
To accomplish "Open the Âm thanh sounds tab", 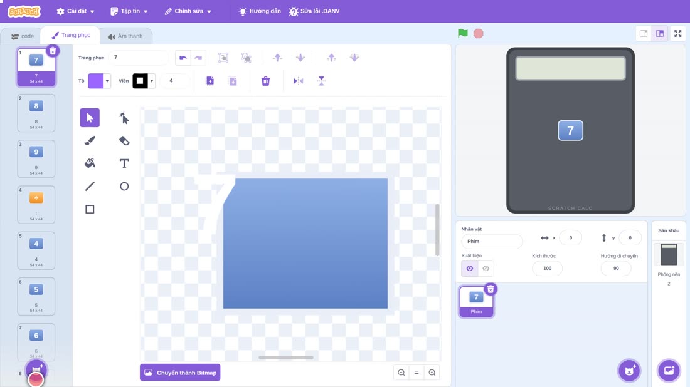I will coord(125,36).
